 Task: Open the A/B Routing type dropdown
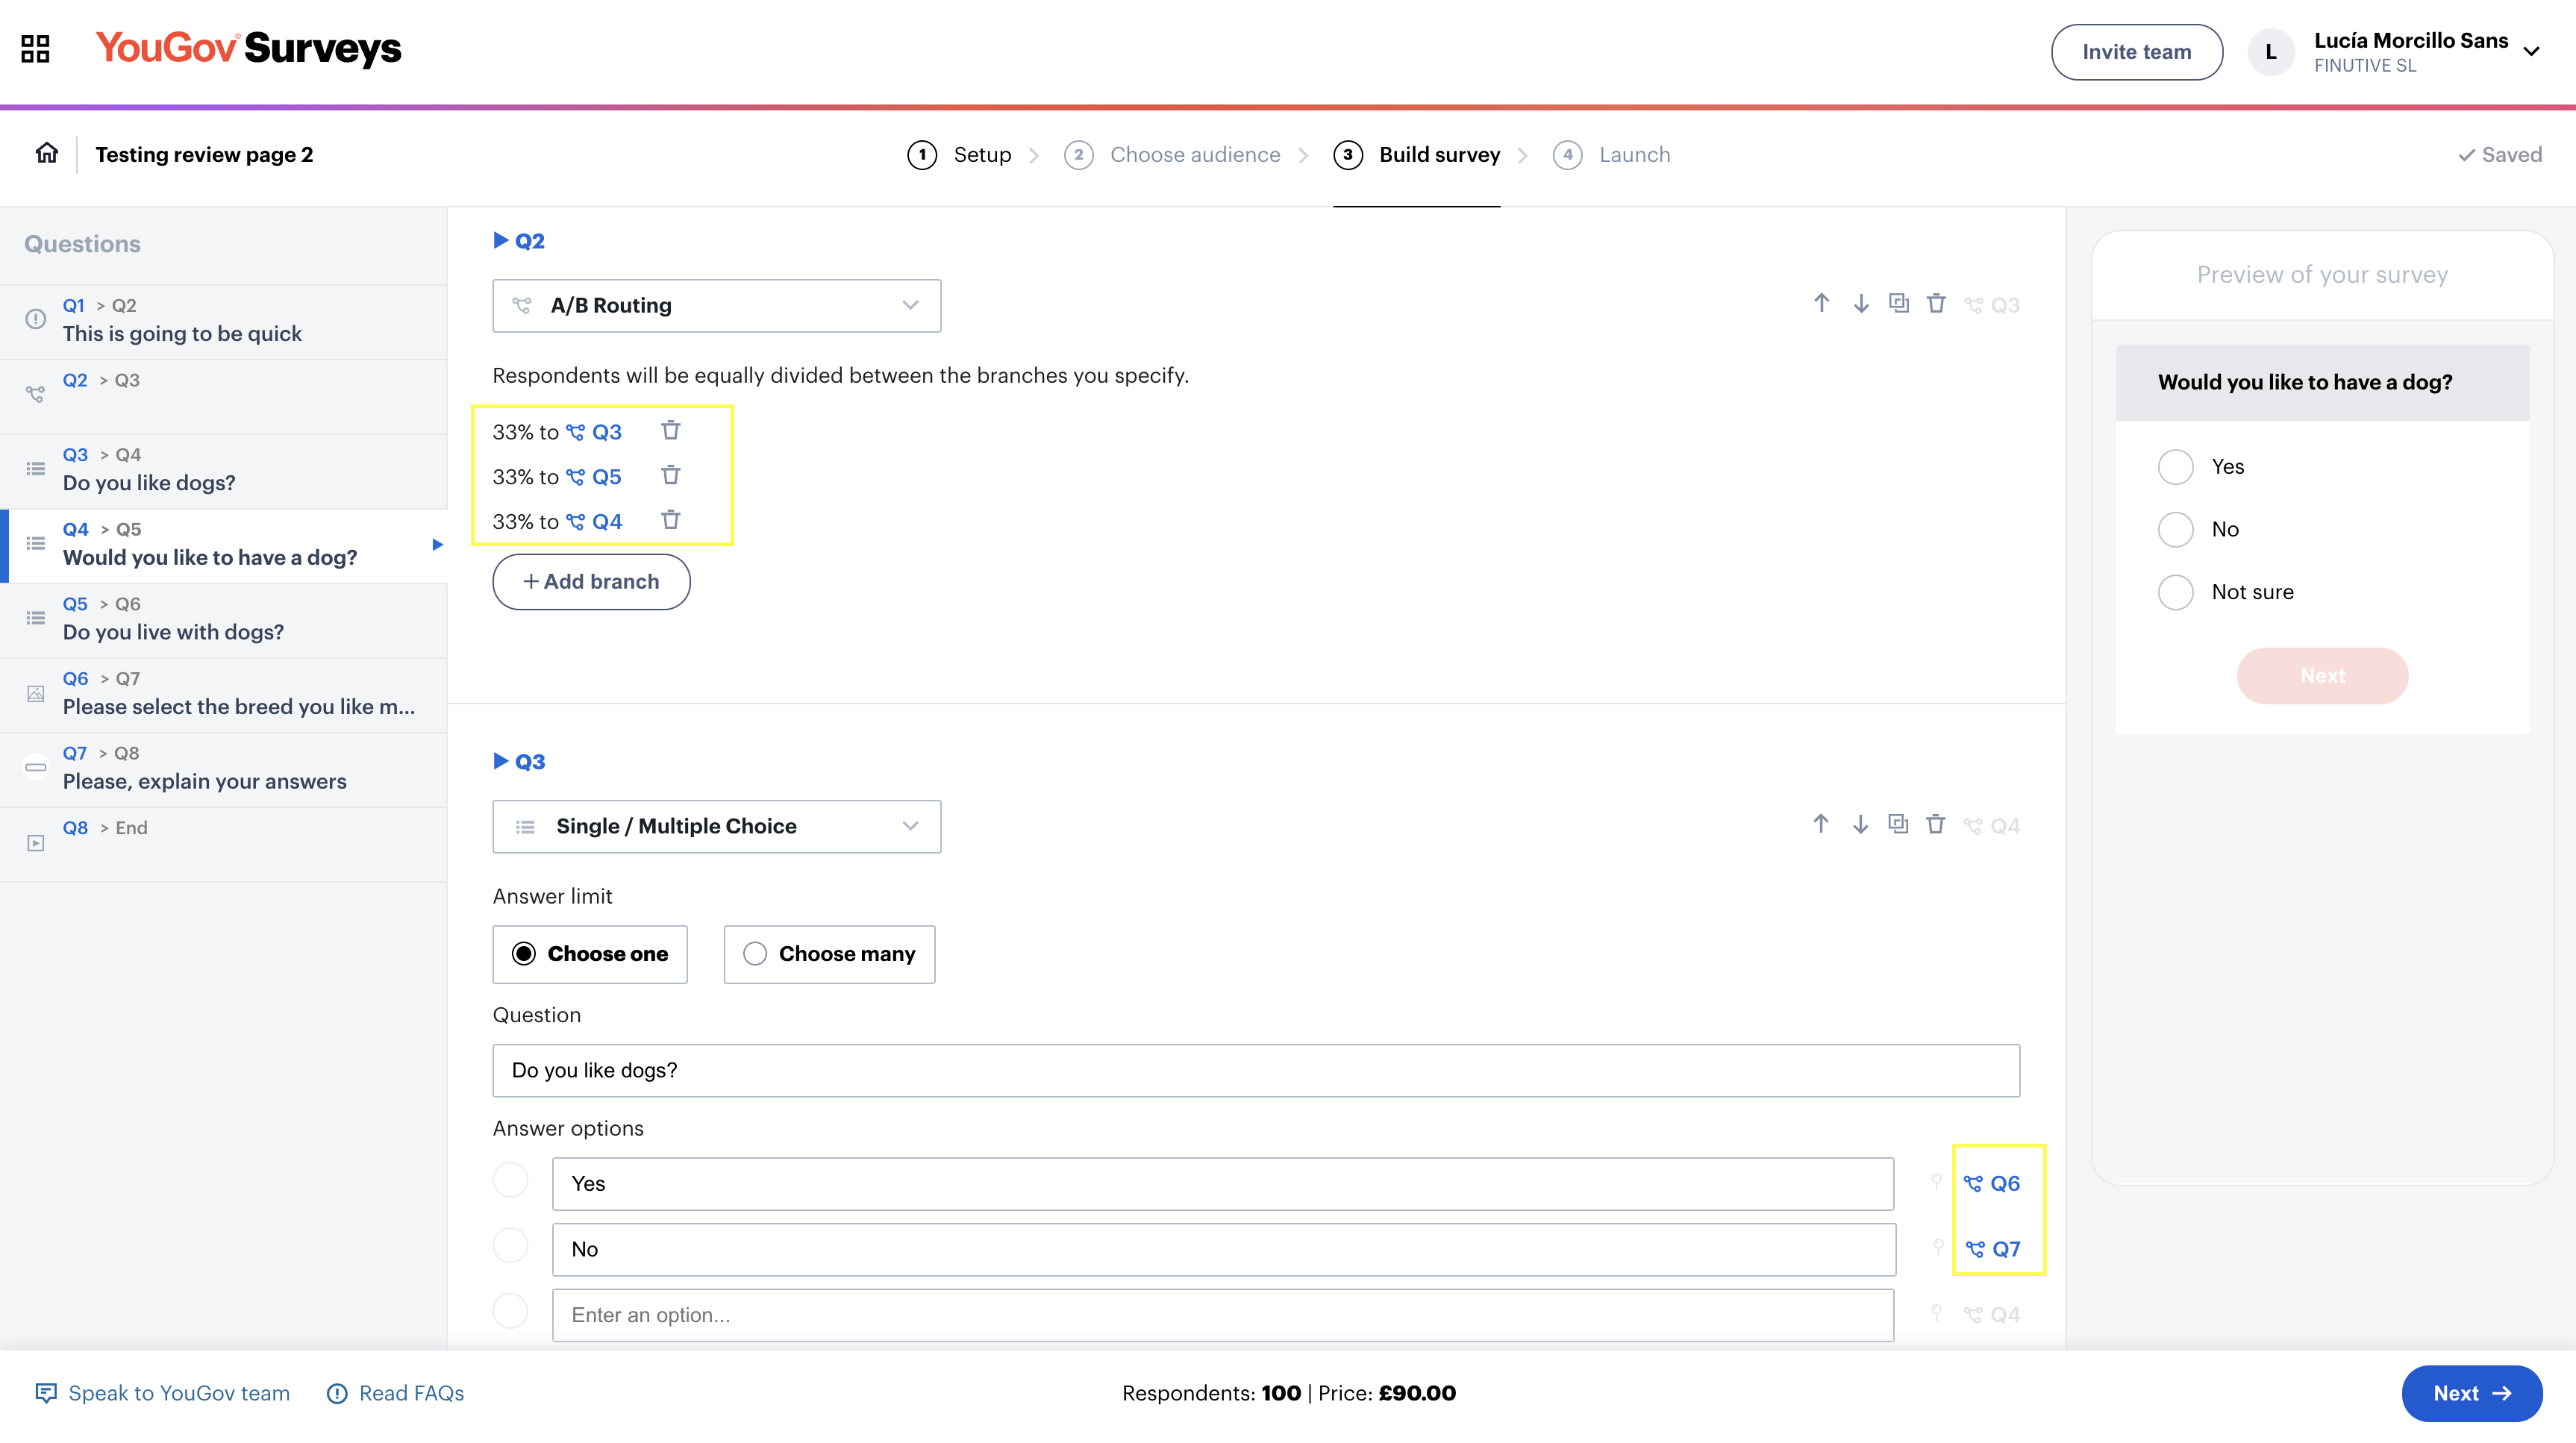coord(716,305)
